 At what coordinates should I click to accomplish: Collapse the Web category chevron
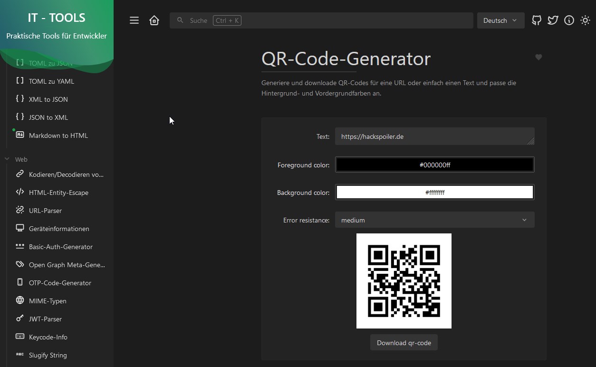[7, 159]
